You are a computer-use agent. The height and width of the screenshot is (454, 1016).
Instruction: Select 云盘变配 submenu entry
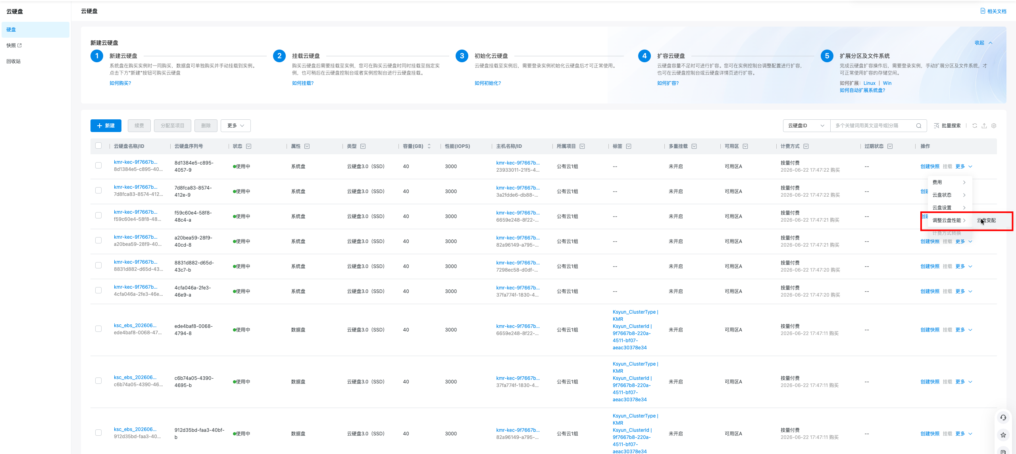986,220
